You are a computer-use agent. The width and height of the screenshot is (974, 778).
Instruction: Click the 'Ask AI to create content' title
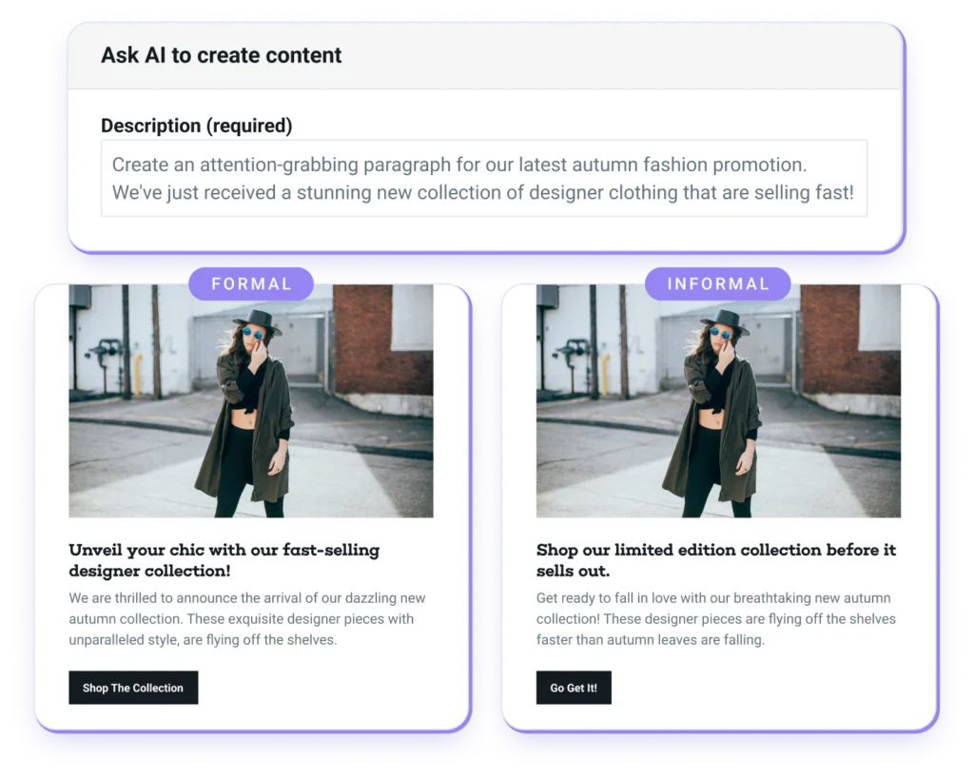(x=221, y=55)
